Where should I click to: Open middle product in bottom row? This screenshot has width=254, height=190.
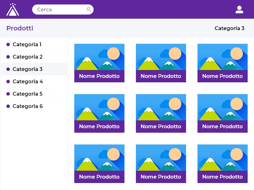(161, 164)
